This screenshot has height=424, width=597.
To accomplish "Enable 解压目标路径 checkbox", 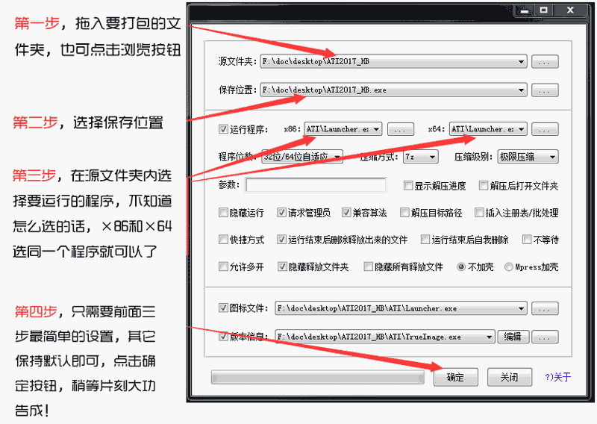I will (x=404, y=213).
